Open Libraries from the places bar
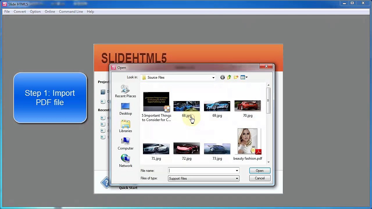 coord(125,126)
